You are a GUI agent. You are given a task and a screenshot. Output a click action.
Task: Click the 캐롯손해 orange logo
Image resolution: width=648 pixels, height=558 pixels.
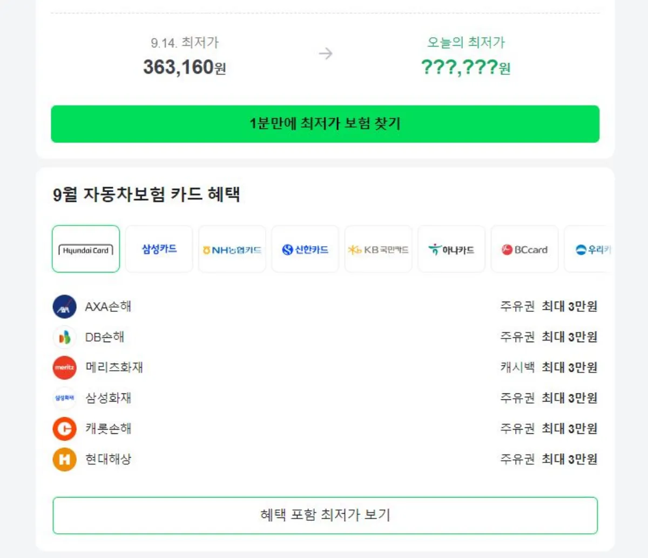click(x=64, y=429)
